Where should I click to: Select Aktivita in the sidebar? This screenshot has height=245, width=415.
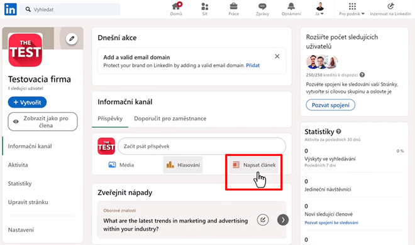pyautogui.click(x=18, y=165)
